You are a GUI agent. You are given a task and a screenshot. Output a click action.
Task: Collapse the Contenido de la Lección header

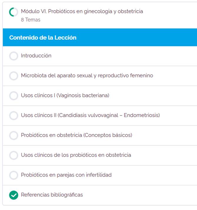pos(43,38)
